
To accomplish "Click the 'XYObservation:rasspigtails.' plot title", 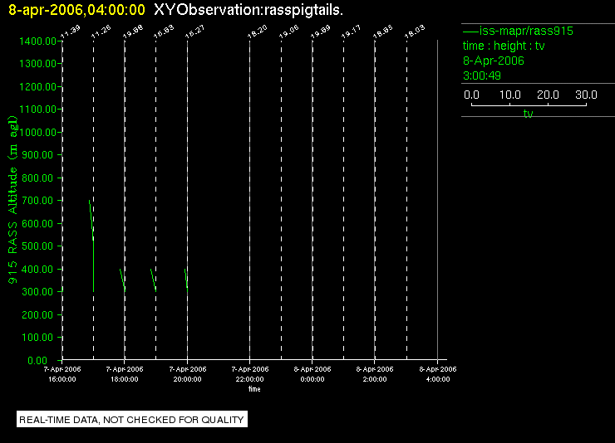I will click(248, 10).
